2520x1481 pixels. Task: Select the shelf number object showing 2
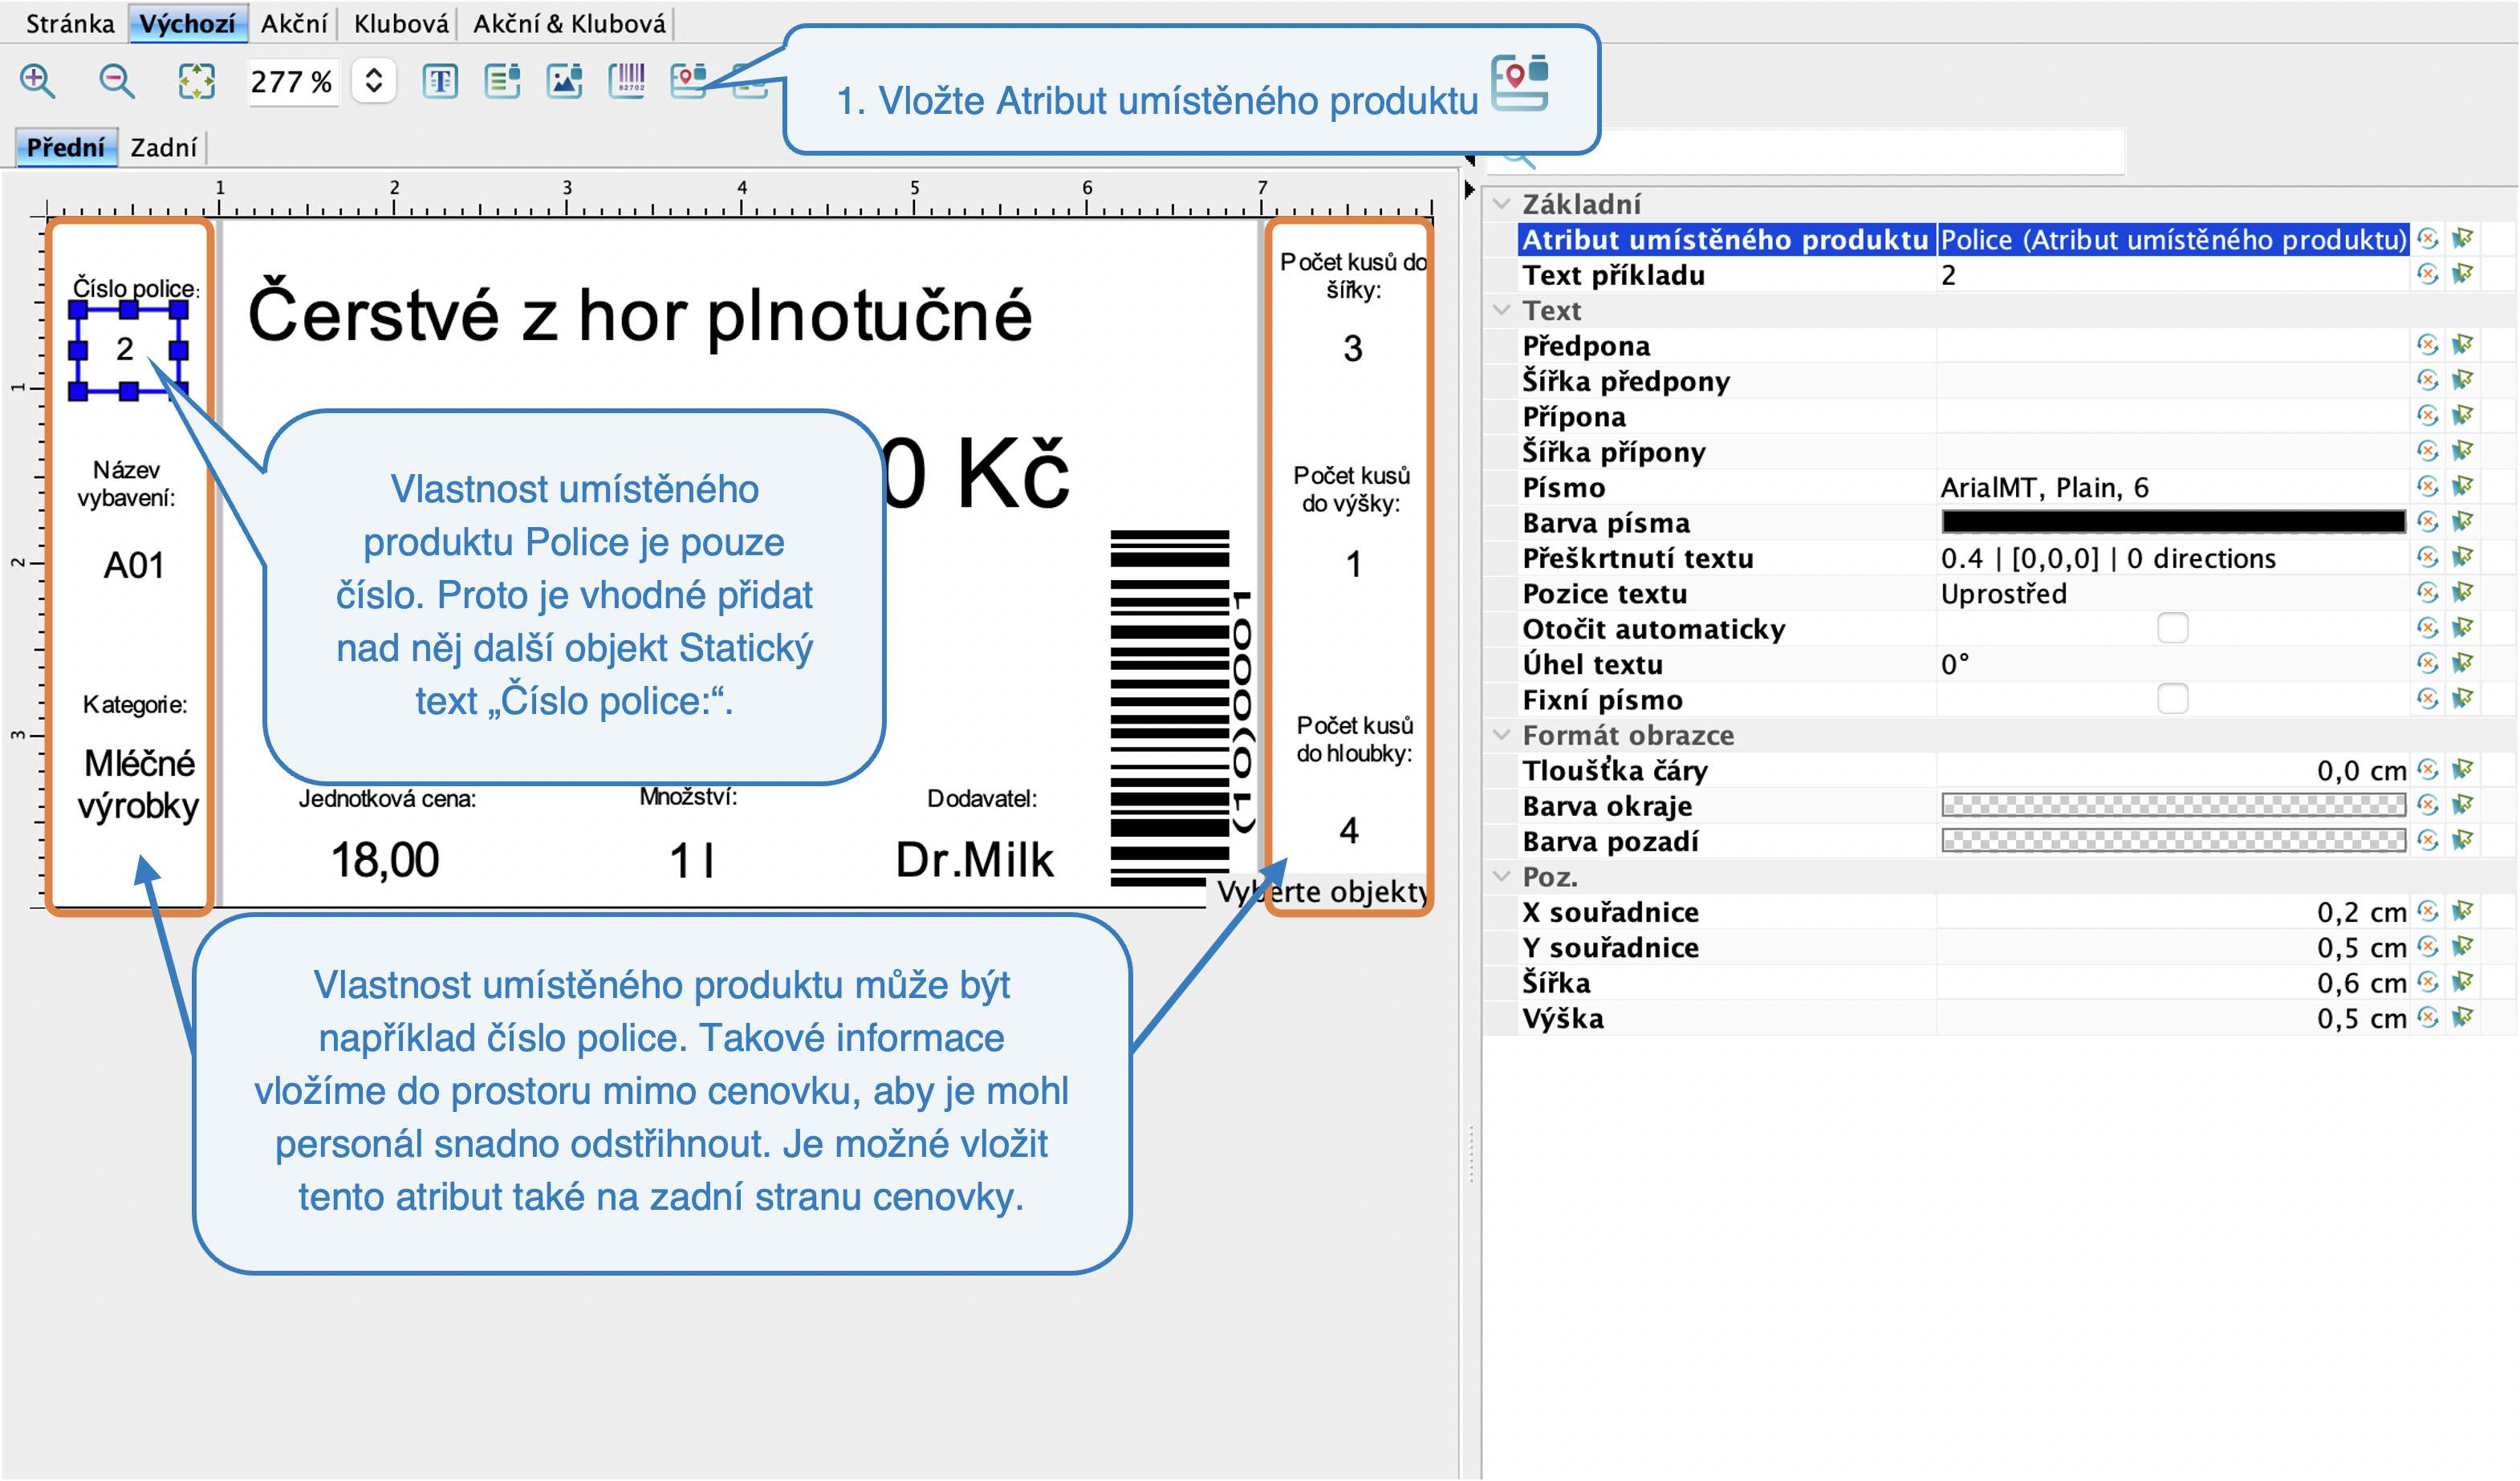pos(128,350)
